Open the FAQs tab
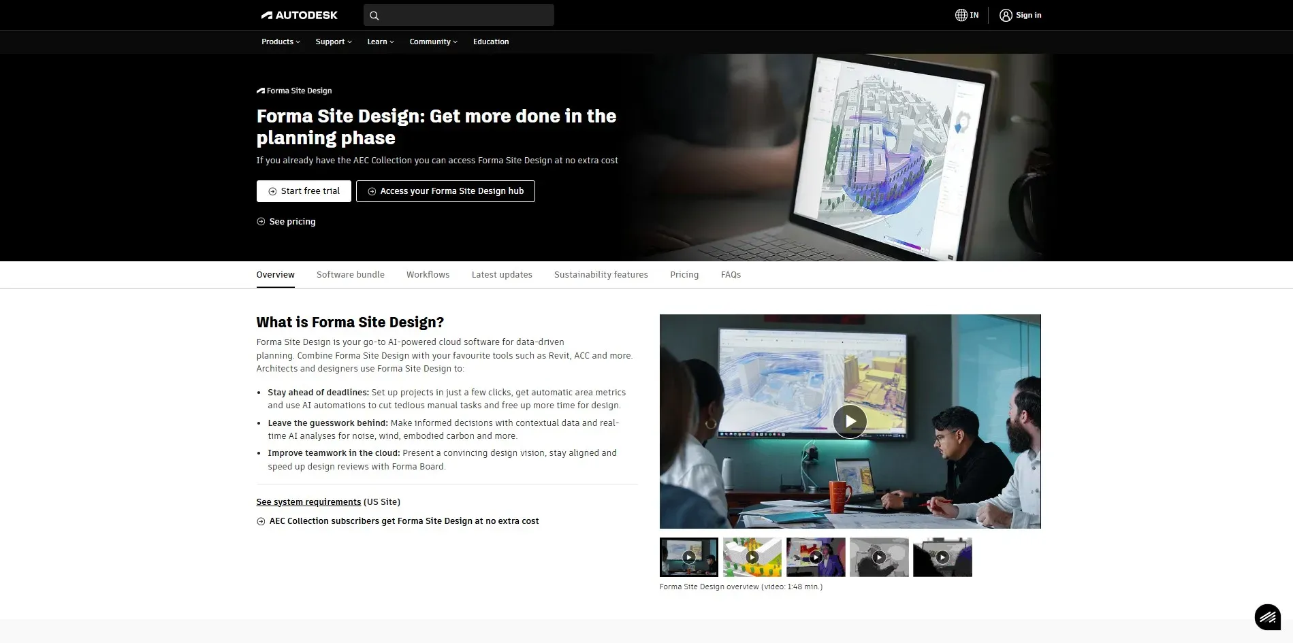 pos(731,274)
